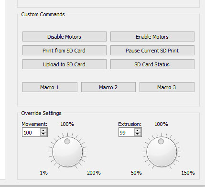The height and width of the screenshot is (187, 205).
Task: Run Macro 1
Action: coord(50,87)
